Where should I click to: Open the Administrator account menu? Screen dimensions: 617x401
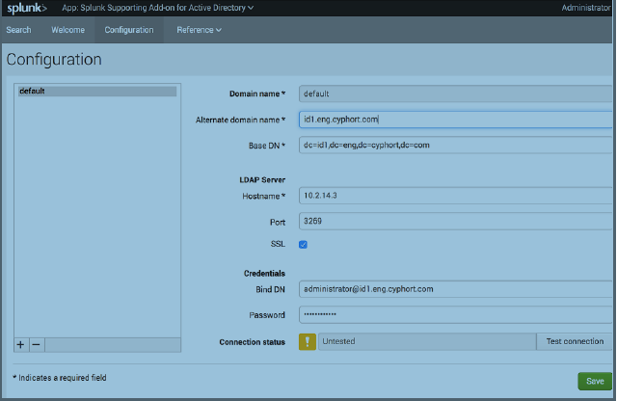[587, 8]
